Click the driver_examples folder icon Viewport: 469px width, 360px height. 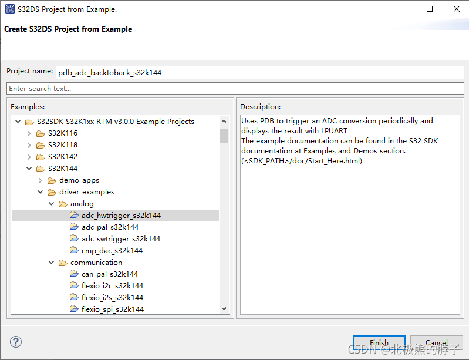point(52,192)
